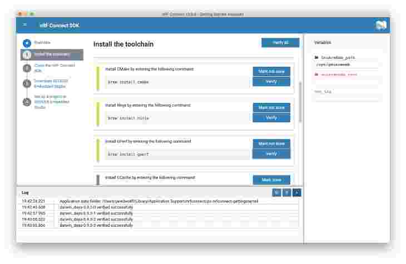Click the main content vertical scrollbar
The width and height of the screenshot is (406, 264).
[x=300, y=102]
